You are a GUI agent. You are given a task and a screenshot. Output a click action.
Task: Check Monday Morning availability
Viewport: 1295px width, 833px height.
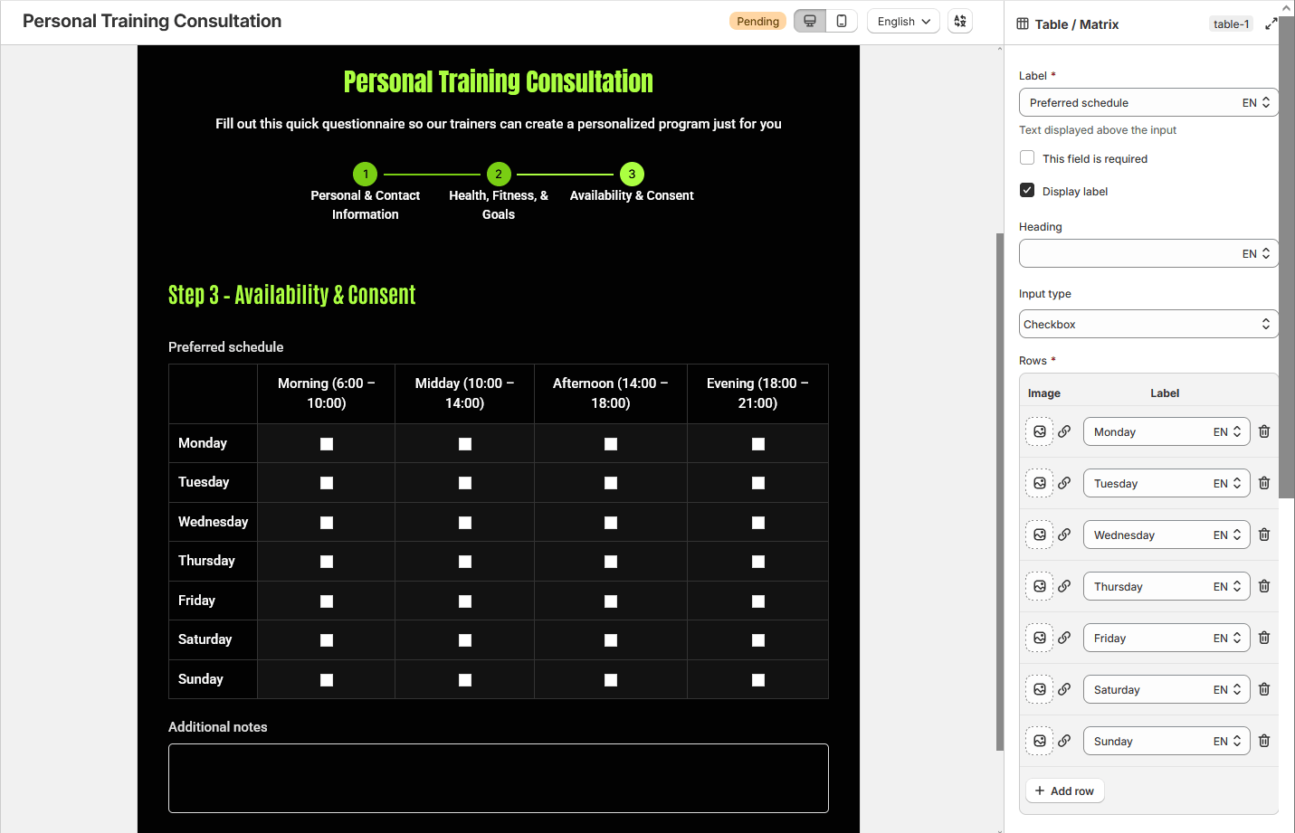pyautogui.click(x=327, y=444)
